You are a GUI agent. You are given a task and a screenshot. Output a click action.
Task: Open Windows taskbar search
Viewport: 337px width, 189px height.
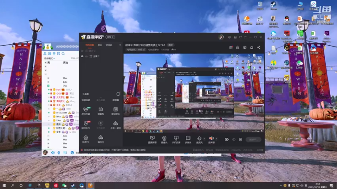tap(13, 185)
